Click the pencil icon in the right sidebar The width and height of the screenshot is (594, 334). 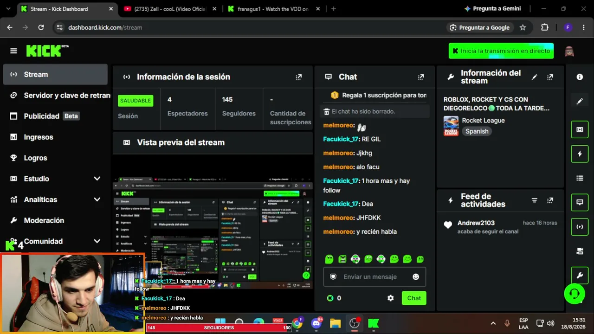[580, 101]
